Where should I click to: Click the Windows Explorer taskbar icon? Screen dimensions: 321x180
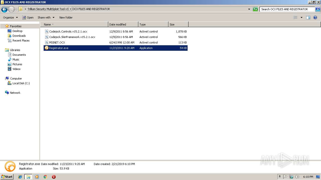click(x=28, y=177)
